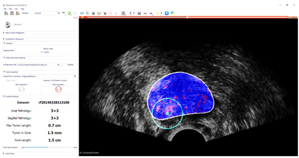
Task: Open the Configuration File path dropdown
Action: [x=58, y=65]
